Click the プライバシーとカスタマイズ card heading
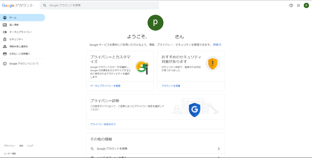Screen dimensions: 312x158 point(110,59)
